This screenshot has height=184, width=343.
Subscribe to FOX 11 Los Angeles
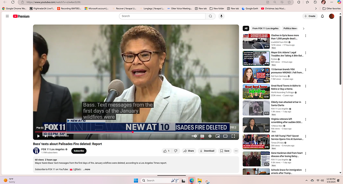(79, 151)
